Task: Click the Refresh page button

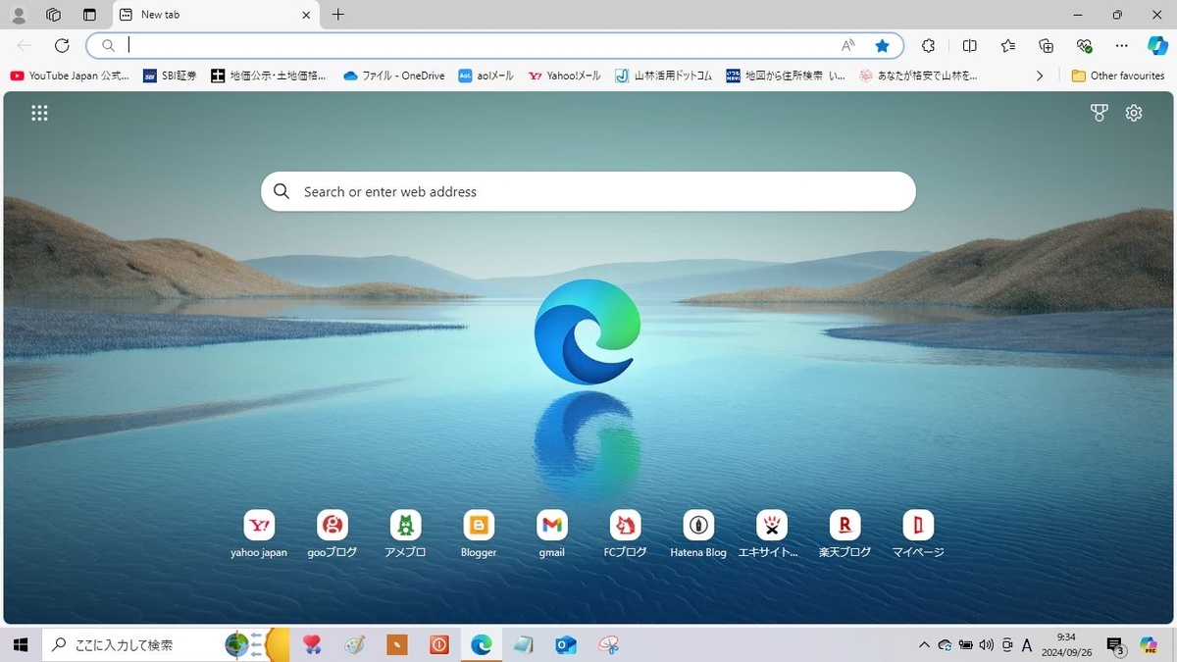Action: click(x=62, y=45)
